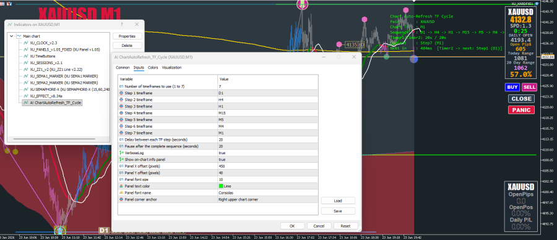The height and width of the screenshot is (240, 557).
Task: Open Step 6 timeframe value M4
Action: coord(268,126)
